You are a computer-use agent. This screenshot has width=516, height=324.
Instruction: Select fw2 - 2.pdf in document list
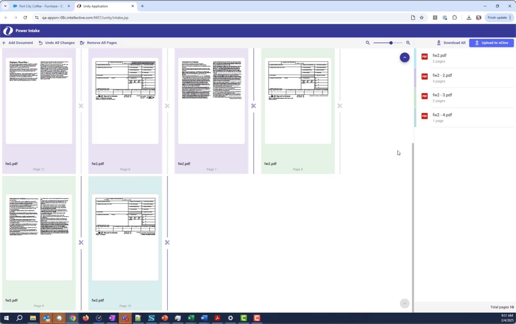(x=442, y=76)
